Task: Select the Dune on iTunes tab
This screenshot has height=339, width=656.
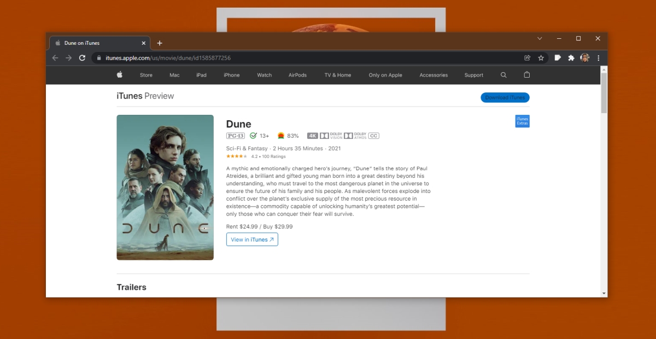Action: tap(99, 43)
